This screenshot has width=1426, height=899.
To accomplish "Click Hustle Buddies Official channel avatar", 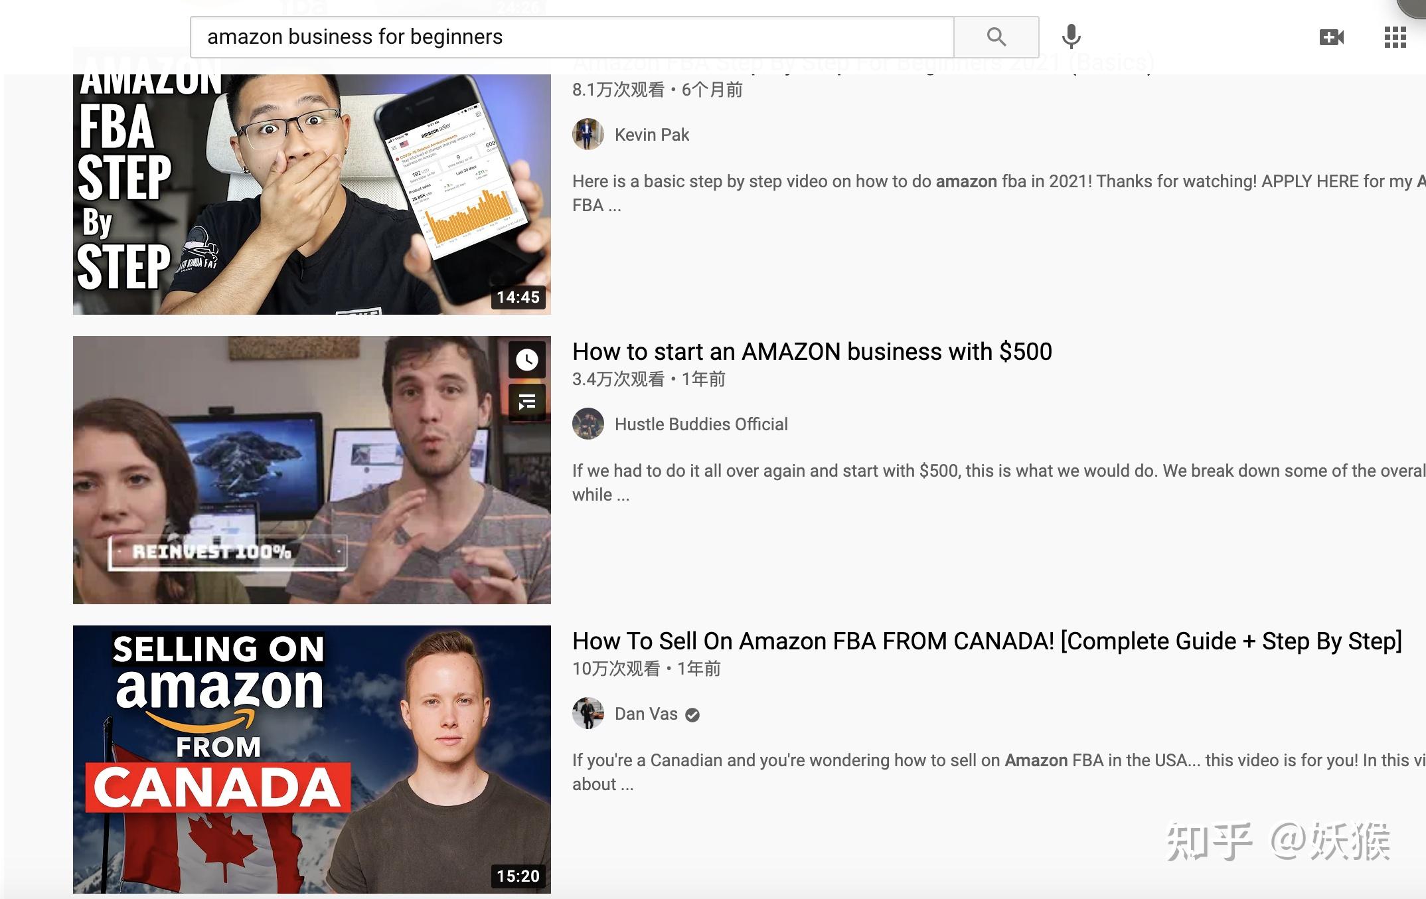I will tap(588, 424).
